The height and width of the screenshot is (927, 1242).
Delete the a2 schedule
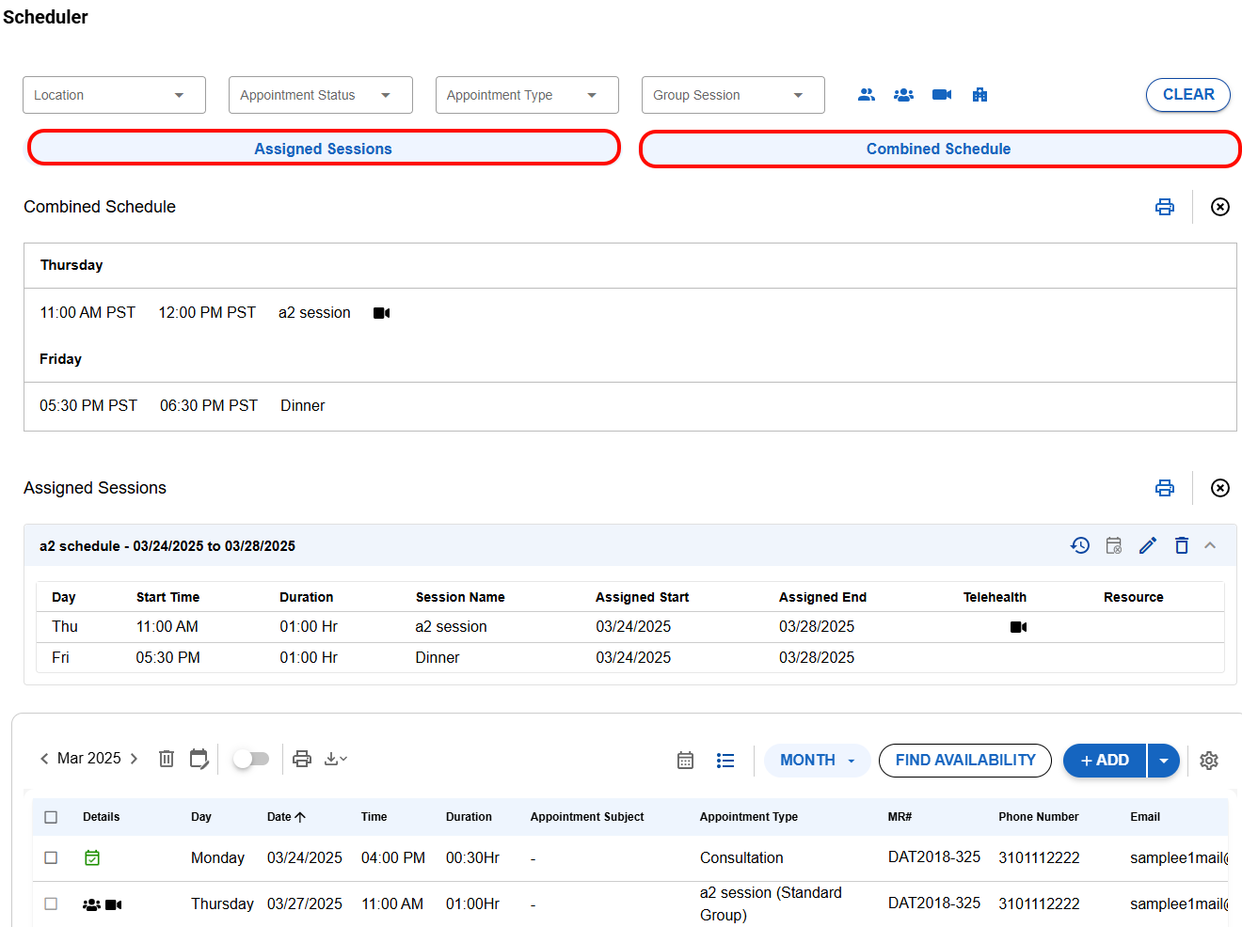coord(1182,545)
